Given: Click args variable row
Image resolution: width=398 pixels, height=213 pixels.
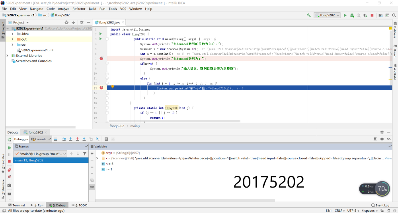Looking at the screenshot, I should [x=121, y=153].
